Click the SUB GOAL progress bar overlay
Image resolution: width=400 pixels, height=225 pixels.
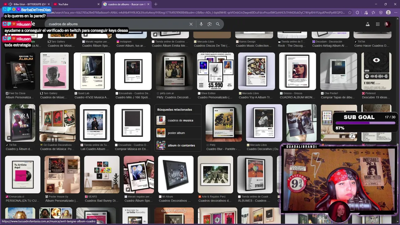click(365, 123)
